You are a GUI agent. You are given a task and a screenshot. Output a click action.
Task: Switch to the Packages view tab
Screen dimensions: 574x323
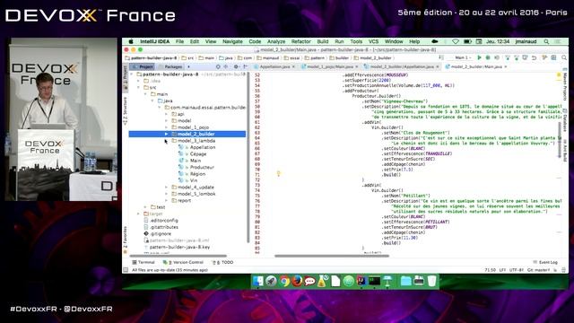tap(171, 66)
